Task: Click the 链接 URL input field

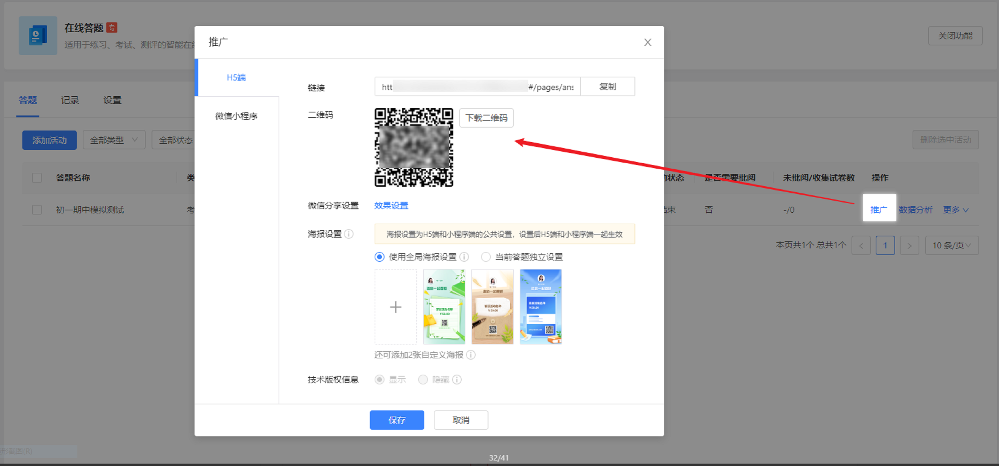Action: click(477, 87)
